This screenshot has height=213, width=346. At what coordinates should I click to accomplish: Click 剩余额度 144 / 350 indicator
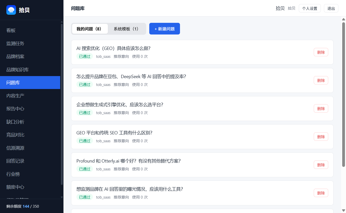pos(23,206)
